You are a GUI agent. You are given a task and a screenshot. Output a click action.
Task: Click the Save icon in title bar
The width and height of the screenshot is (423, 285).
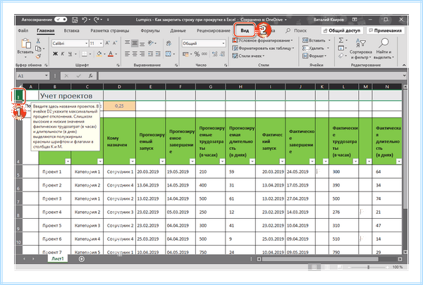click(x=75, y=20)
